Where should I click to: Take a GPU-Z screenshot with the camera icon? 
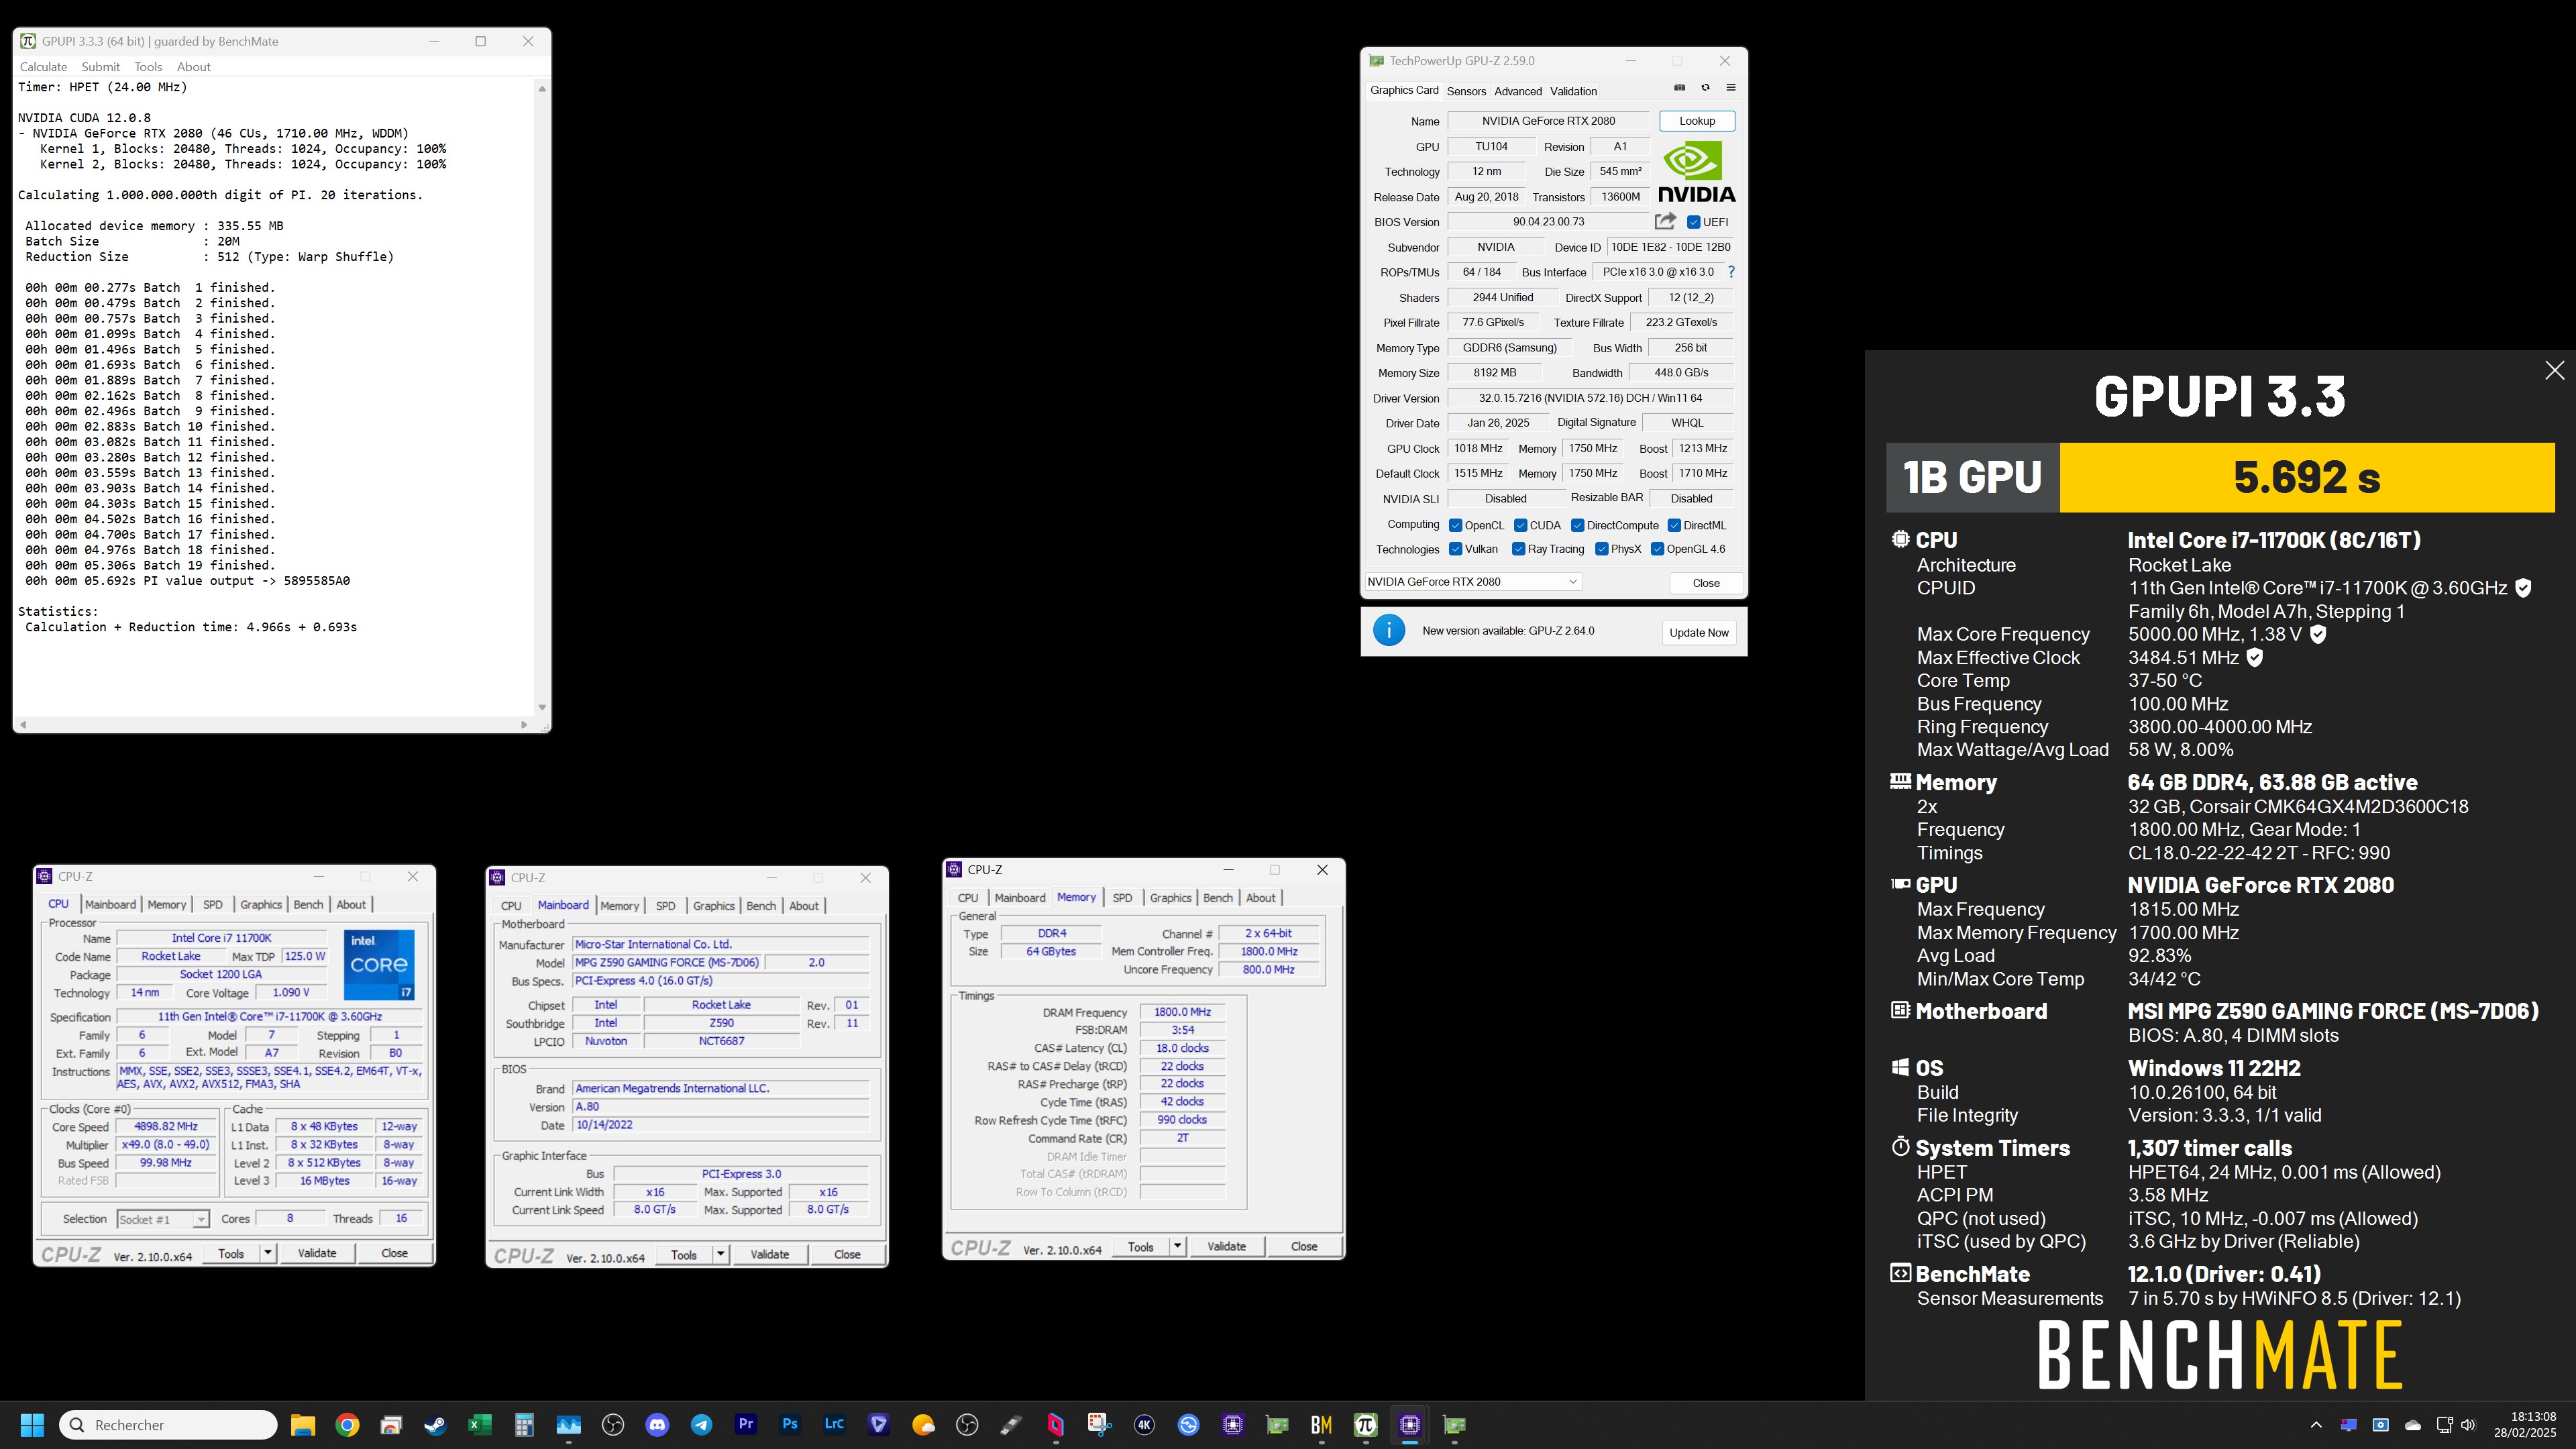(x=1680, y=88)
